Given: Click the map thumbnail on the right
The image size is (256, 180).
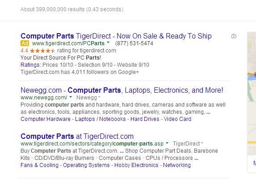Looking at the screenshot, I should point(252,93).
